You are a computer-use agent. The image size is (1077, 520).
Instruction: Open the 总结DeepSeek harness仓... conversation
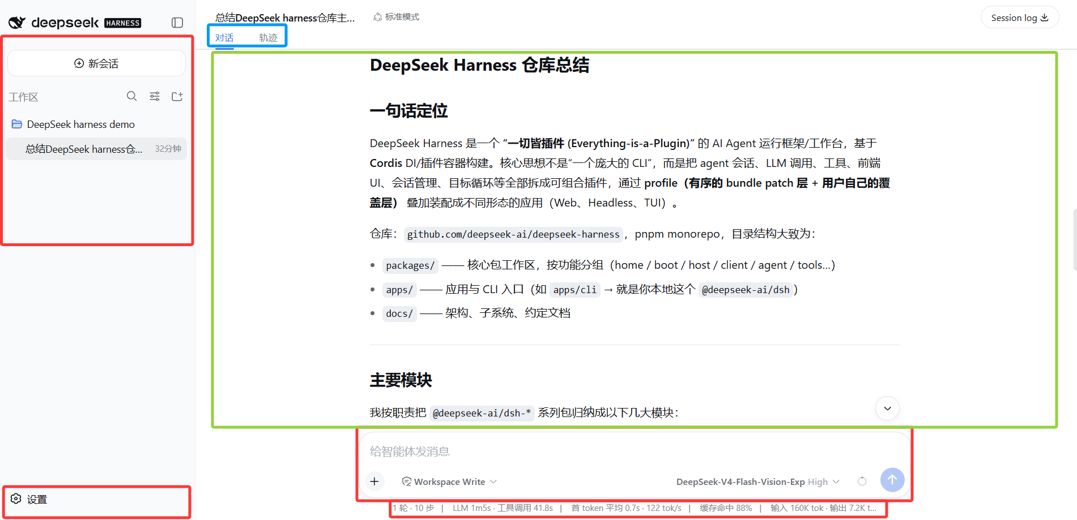click(x=96, y=149)
